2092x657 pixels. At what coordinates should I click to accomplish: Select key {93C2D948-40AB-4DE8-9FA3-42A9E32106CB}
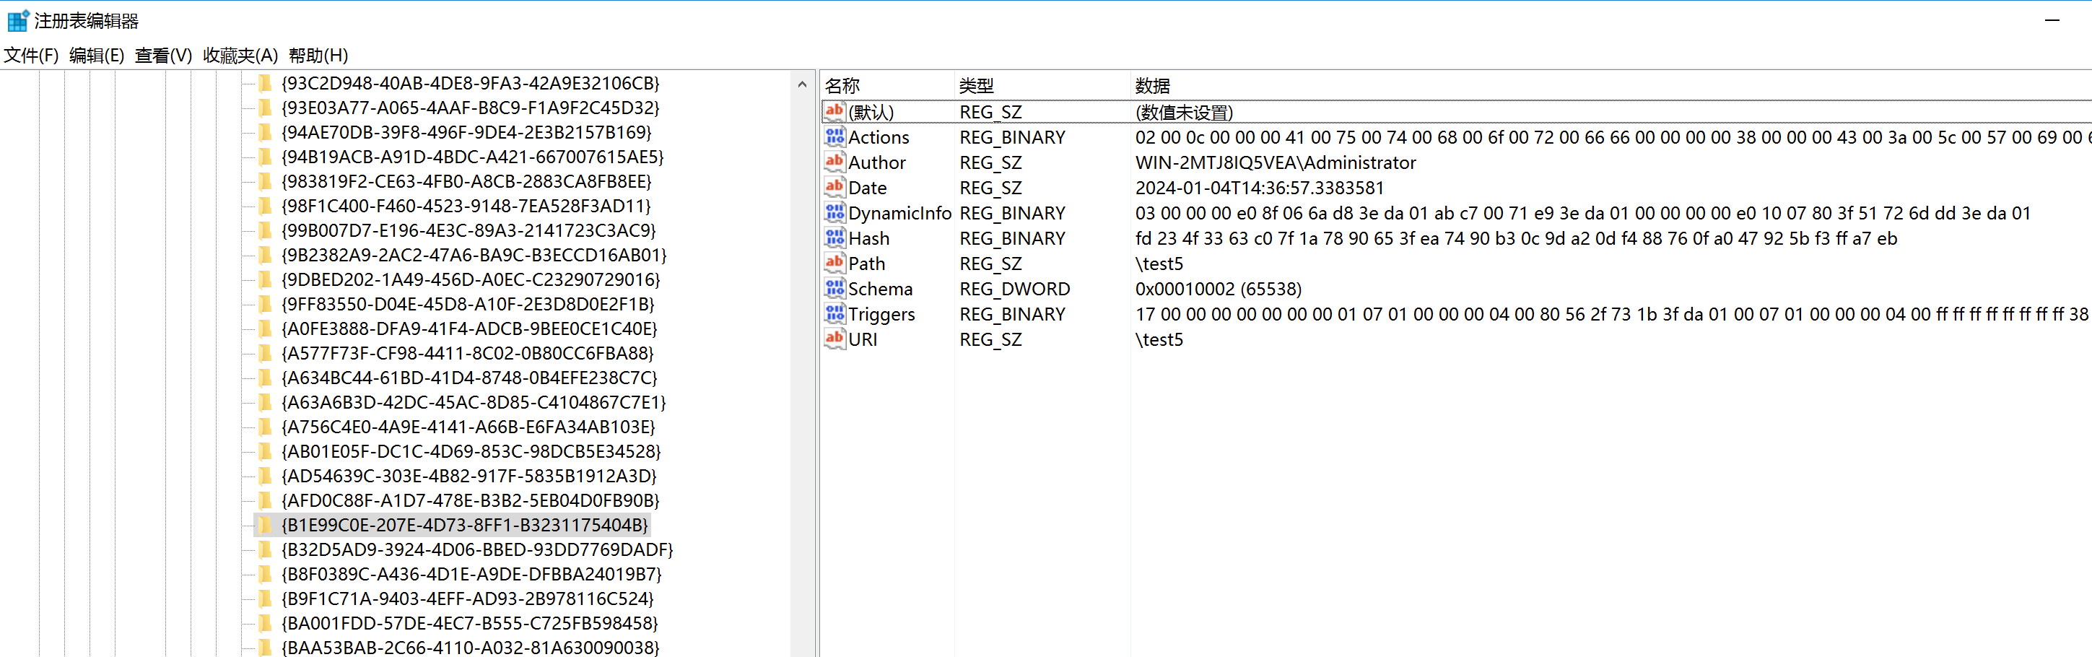coord(469,84)
